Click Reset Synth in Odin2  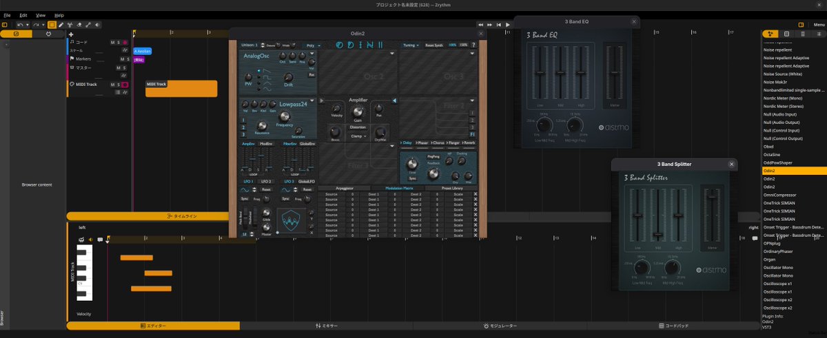(x=434, y=45)
